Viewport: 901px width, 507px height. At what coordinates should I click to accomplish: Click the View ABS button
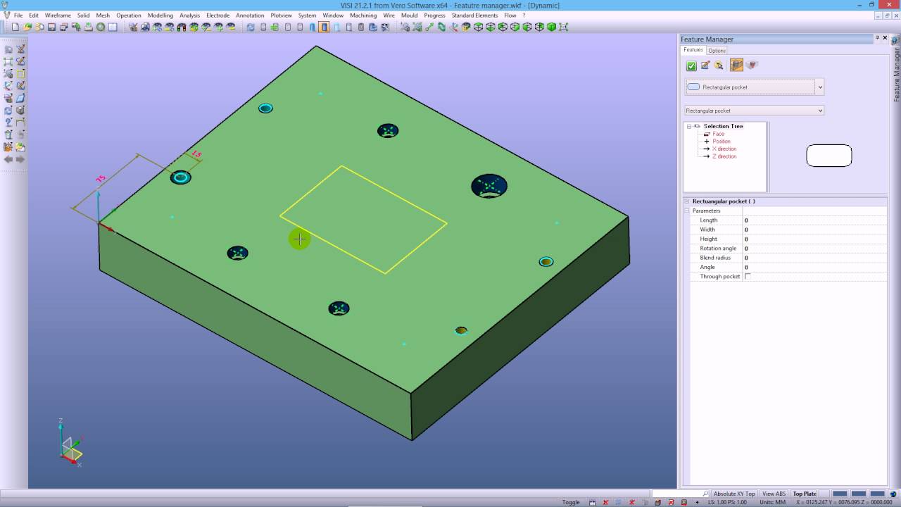click(774, 494)
